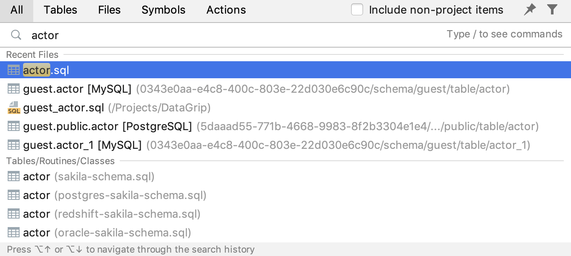Choose actor from sakila-schema.sql
Image resolution: width=571 pixels, height=256 pixels.
pyautogui.click(x=285, y=176)
